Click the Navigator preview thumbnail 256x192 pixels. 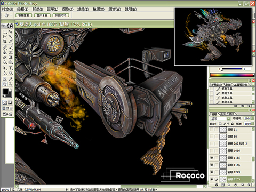pos(213,37)
